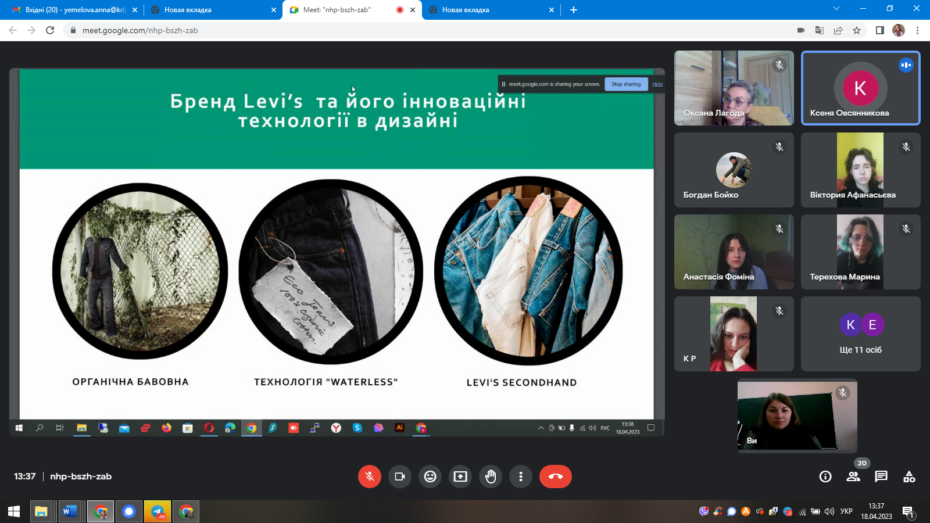This screenshot has width=930, height=523.
Task: Leave the call with red button
Action: tap(556, 477)
